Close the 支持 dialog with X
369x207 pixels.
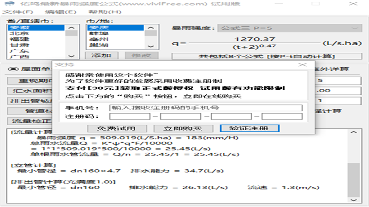302,64
